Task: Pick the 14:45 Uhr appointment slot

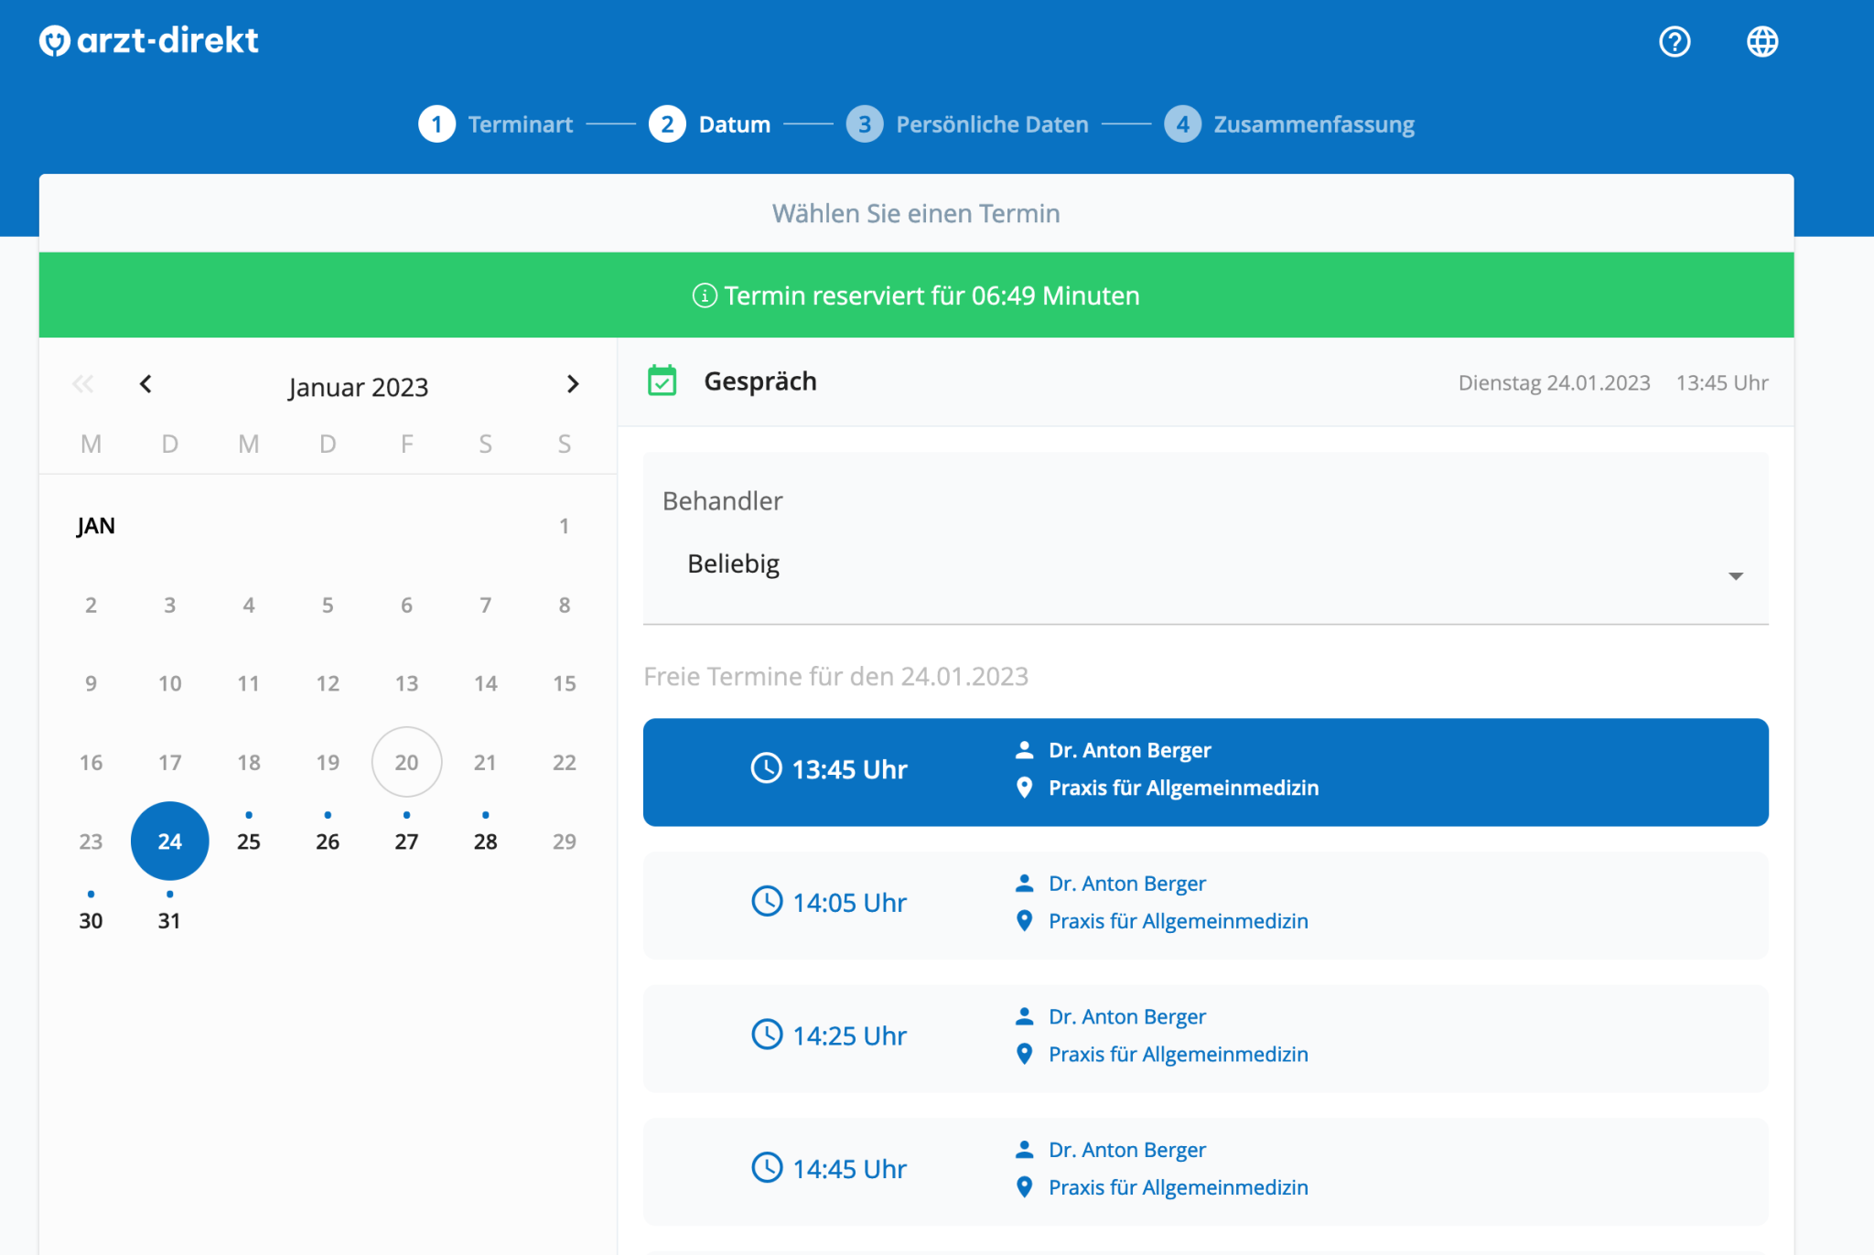Action: pos(1204,1170)
